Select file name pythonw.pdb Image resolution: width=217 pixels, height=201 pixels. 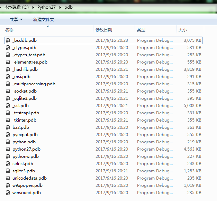pyautogui.click(x=26, y=156)
